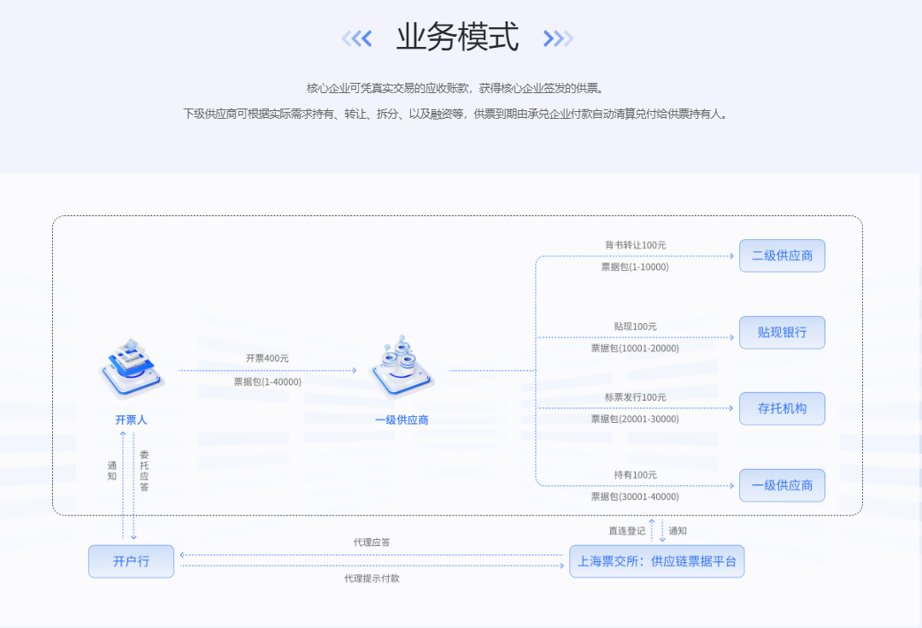Click the vertical 通知 label under 开票人
This screenshot has height=628, width=922.
click(x=112, y=471)
